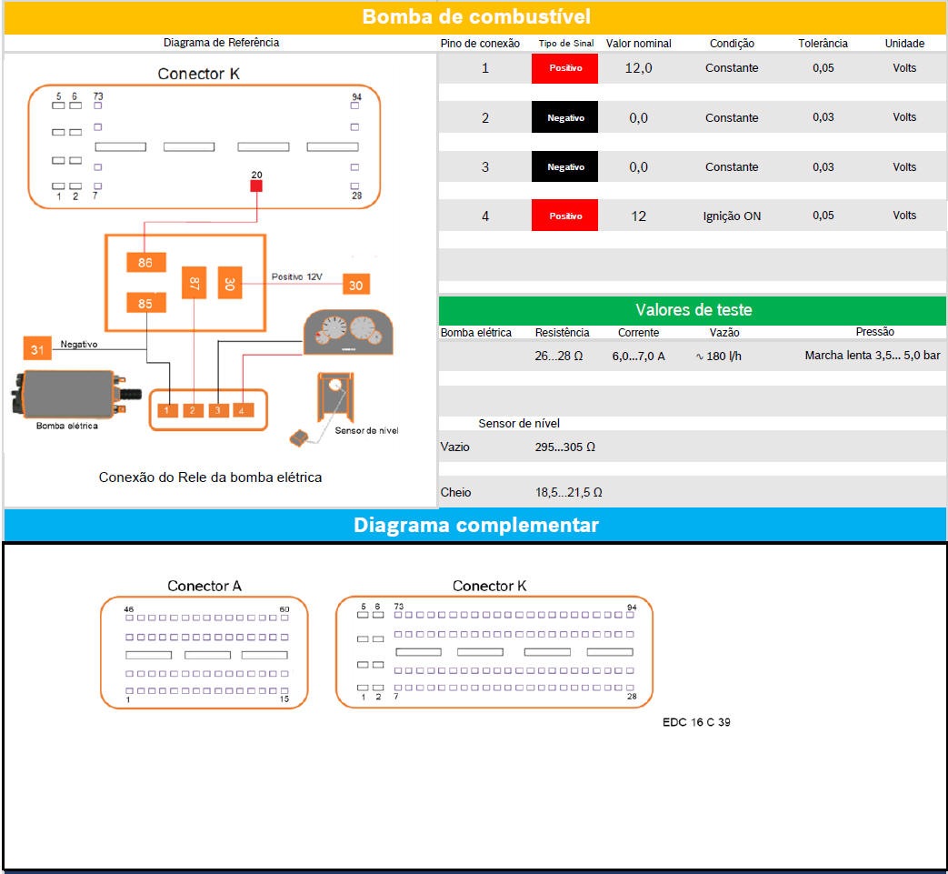Select pin 1 on the pump connector

pyautogui.click(x=167, y=411)
